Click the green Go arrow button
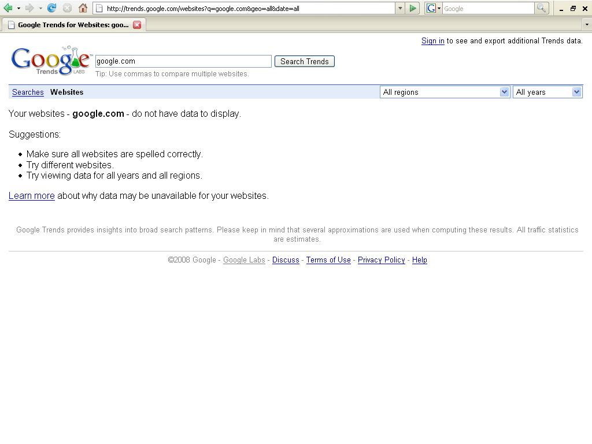The width and height of the screenshot is (592, 444). point(413,8)
